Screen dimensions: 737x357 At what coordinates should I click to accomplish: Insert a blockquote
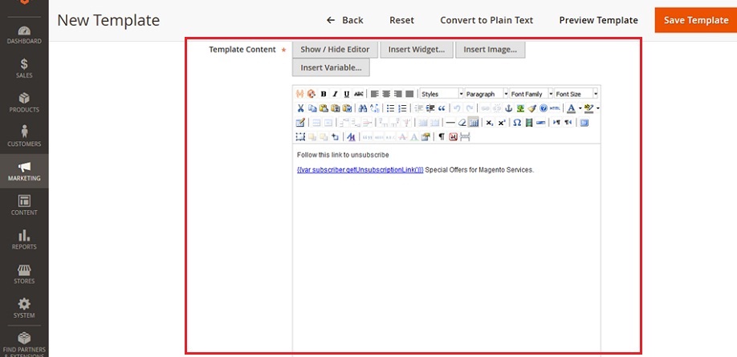442,108
